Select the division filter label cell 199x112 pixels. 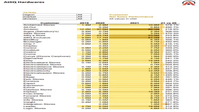pyautogui.click(x=50, y=19)
